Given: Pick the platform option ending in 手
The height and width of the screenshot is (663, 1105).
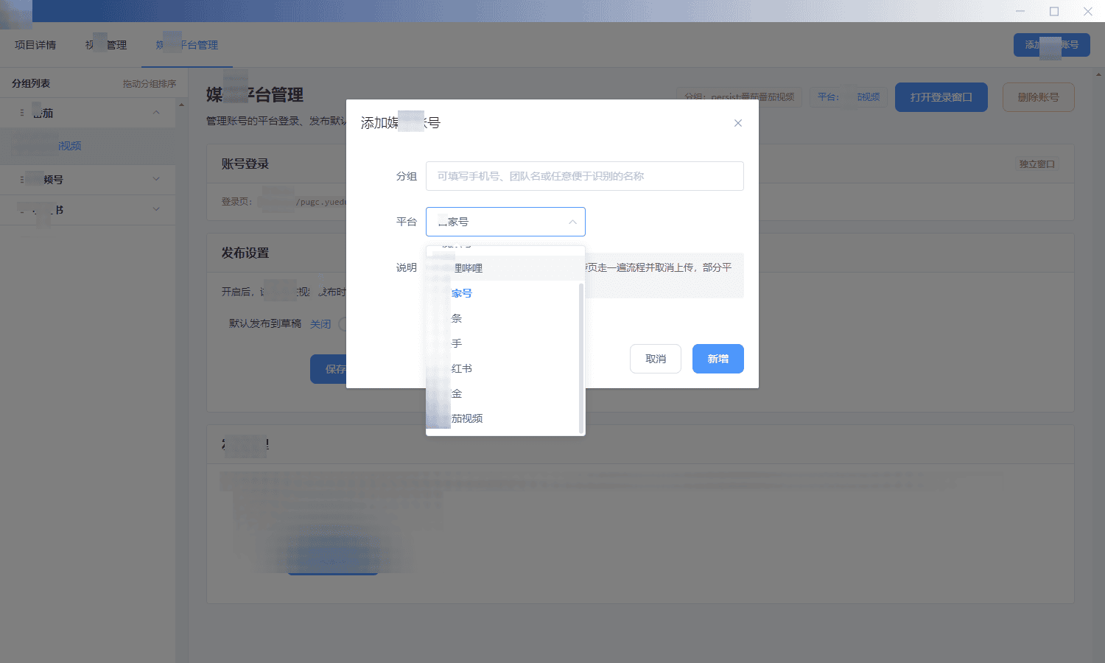Looking at the screenshot, I should [x=503, y=343].
